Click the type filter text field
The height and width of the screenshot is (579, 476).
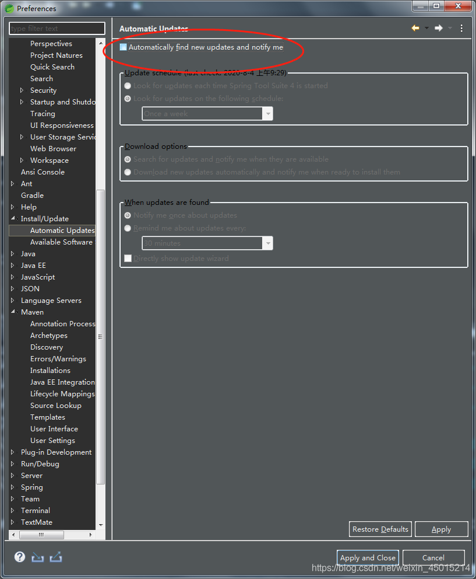click(x=57, y=29)
